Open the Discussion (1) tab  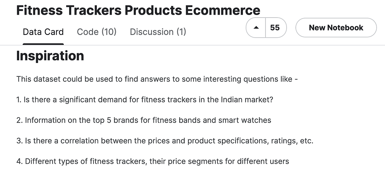158,32
